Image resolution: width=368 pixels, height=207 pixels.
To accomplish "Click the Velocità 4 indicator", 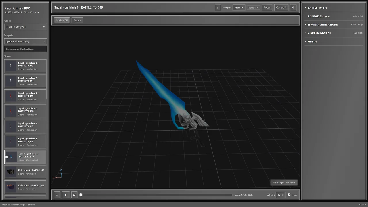I will (x=254, y=7).
